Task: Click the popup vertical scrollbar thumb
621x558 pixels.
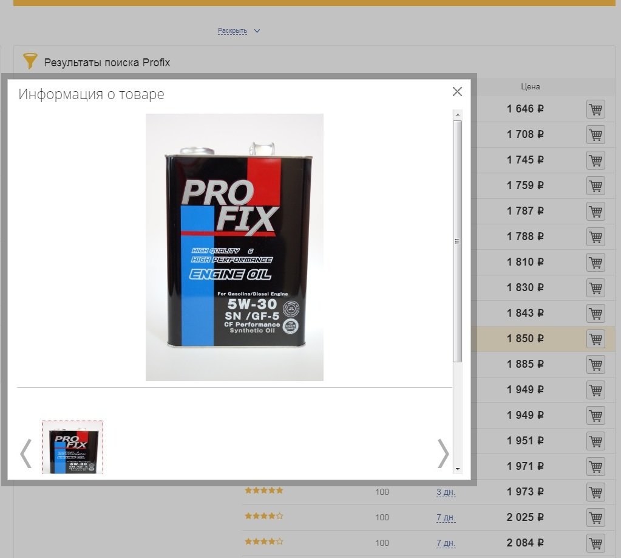Action: tap(458, 241)
